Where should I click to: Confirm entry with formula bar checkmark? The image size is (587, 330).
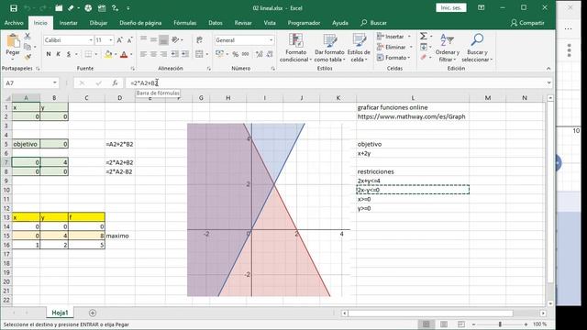98,83
